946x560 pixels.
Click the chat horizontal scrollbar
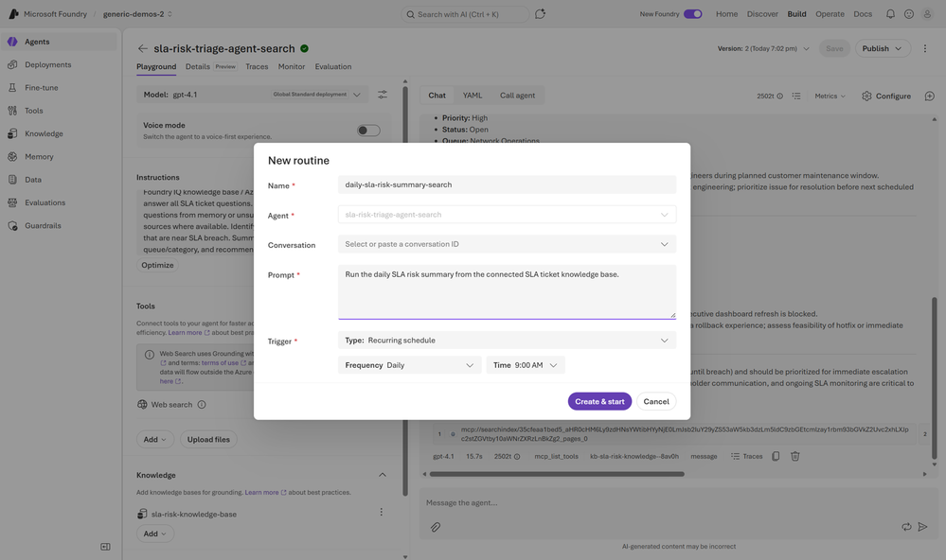click(557, 474)
